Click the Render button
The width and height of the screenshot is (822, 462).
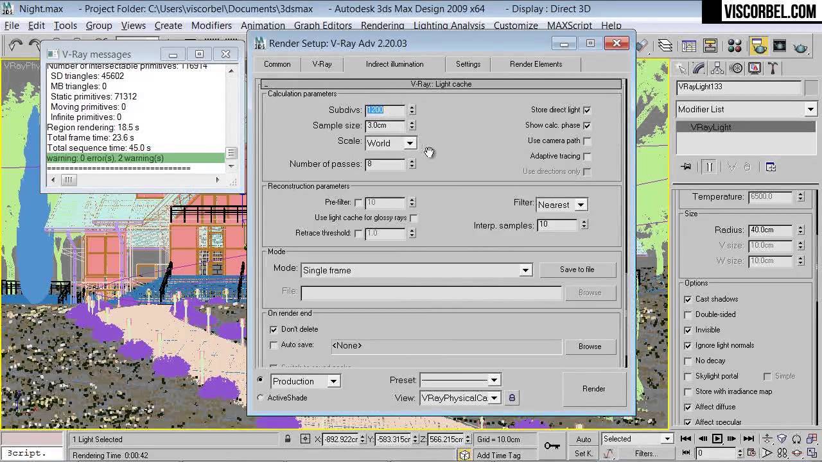click(x=593, y=389)
